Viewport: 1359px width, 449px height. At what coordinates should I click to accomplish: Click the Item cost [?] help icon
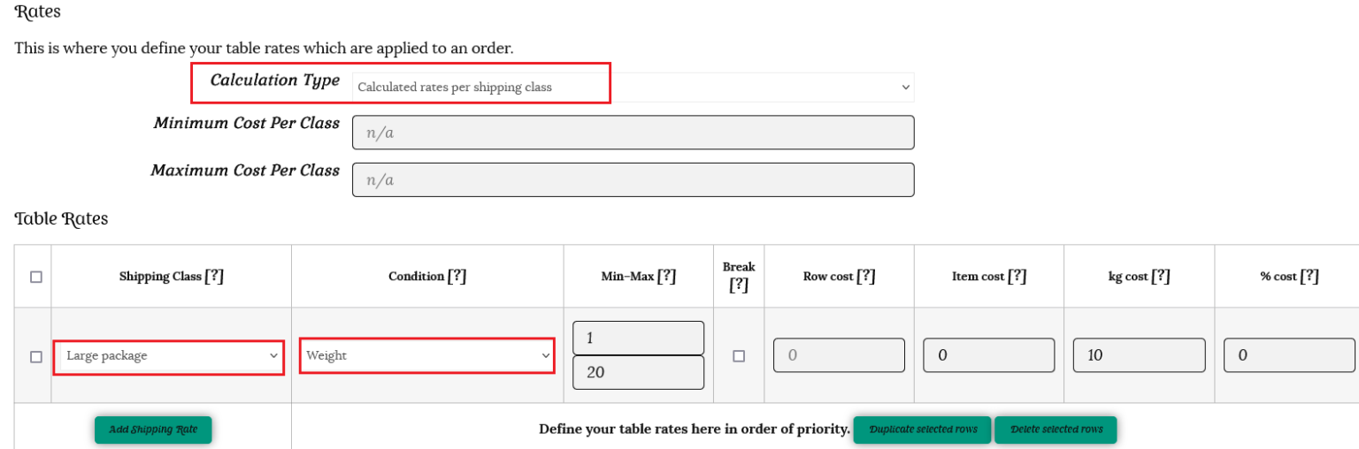pos(1017,277)
